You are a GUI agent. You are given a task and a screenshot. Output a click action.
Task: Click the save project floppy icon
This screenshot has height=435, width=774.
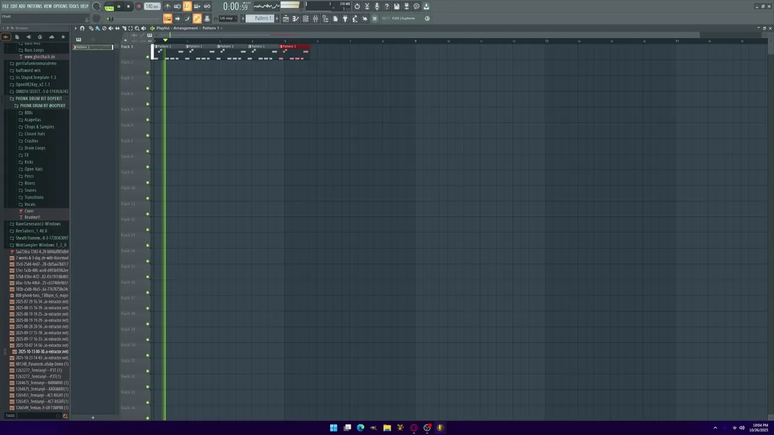click(397, 6)
